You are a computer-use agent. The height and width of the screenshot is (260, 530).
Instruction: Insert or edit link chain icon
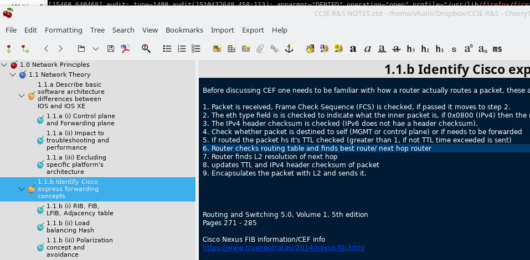point(275,49)
